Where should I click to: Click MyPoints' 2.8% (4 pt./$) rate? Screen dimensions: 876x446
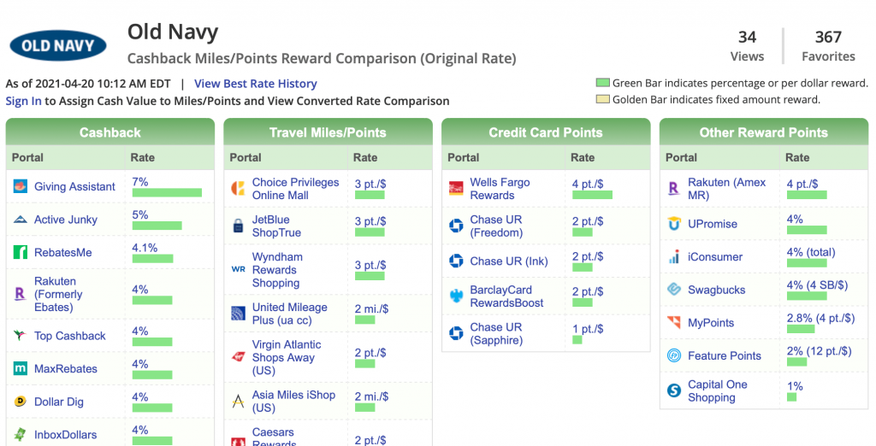point(820,318)
